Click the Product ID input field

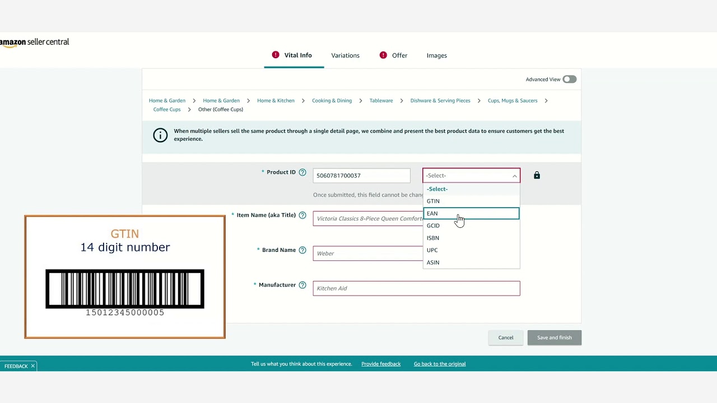(361, 176)
